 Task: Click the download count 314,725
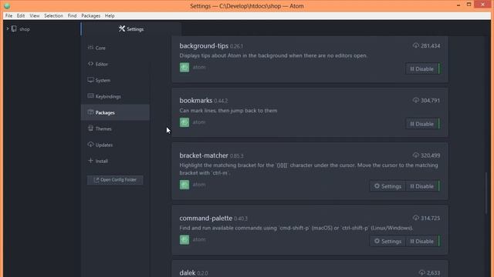point(431,218)
